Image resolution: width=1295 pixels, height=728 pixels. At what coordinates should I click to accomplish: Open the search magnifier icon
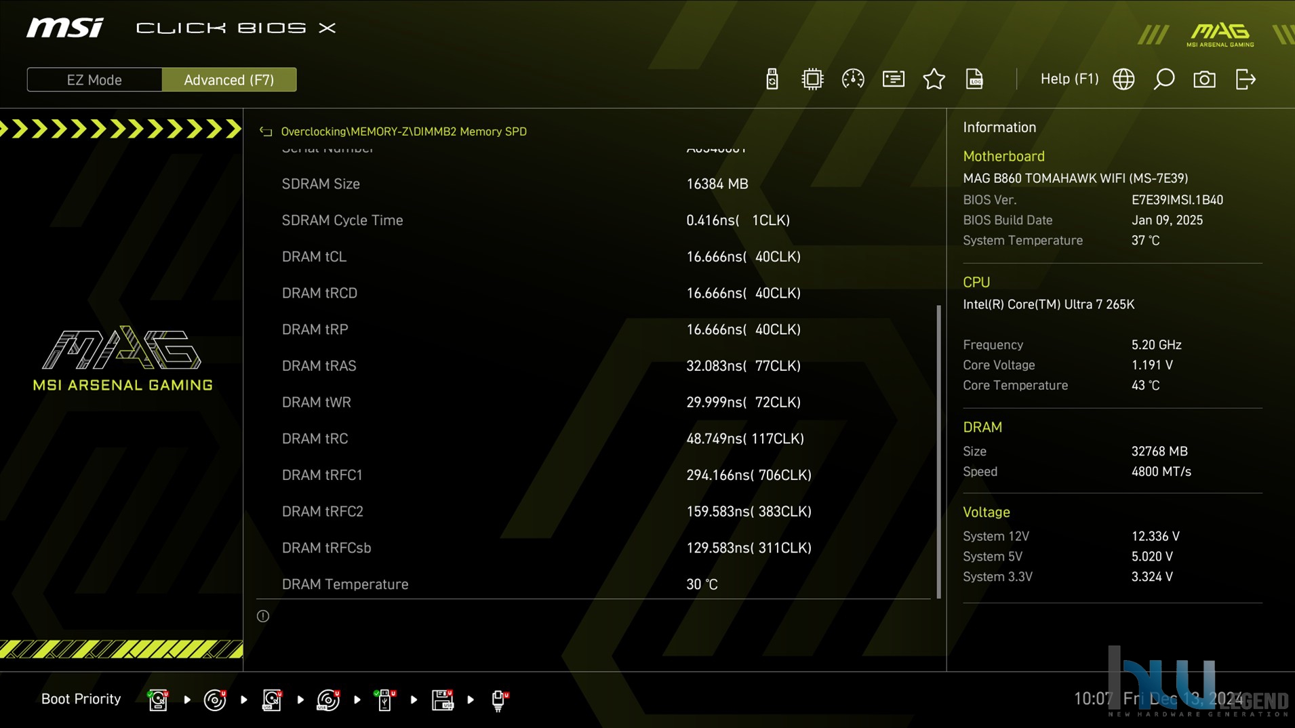[x=1164, y=79]
